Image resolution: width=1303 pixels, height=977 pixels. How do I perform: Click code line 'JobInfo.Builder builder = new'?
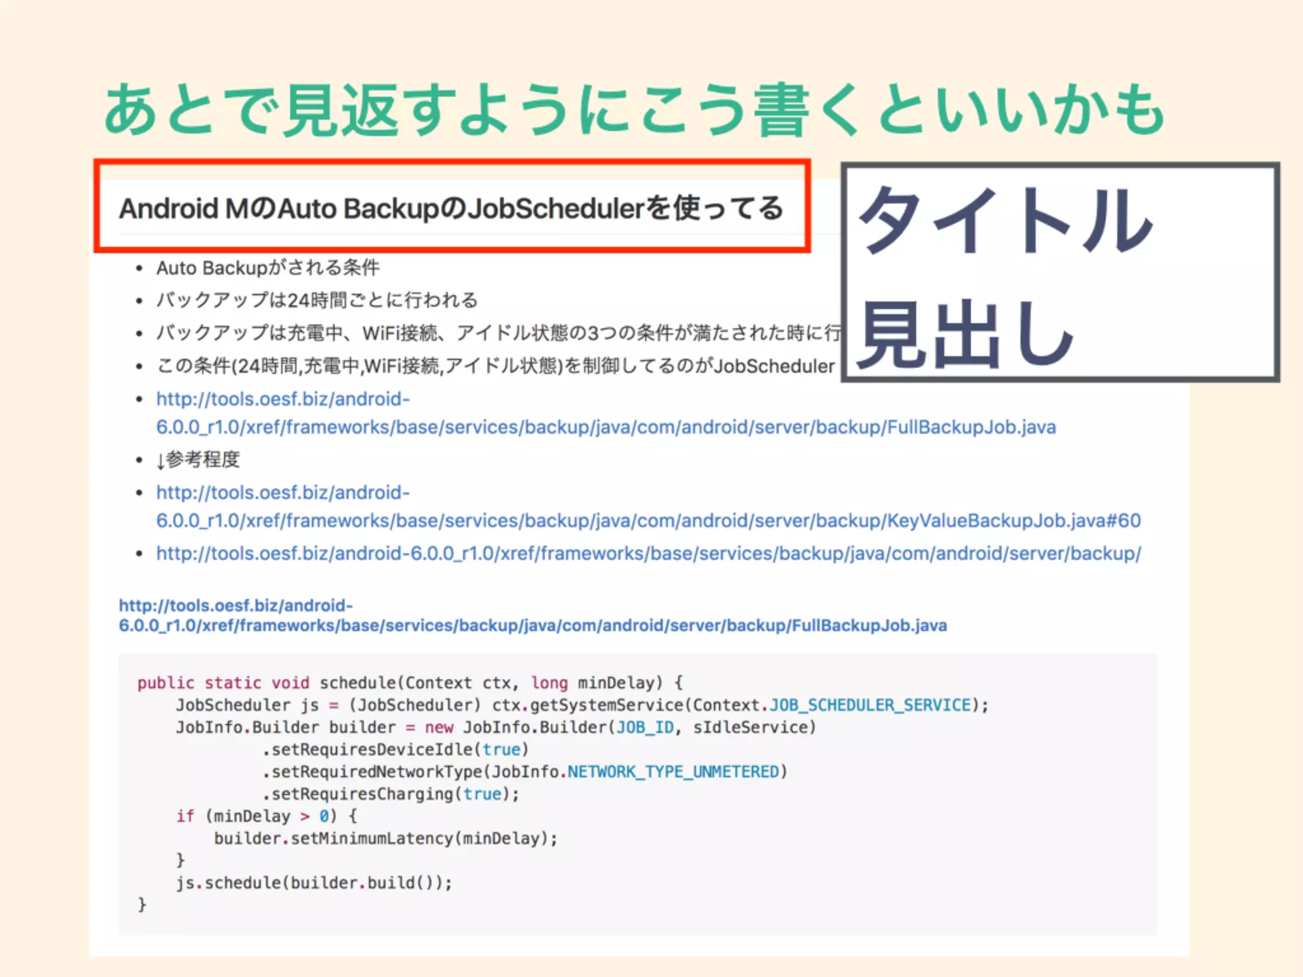tap(496, 728)
